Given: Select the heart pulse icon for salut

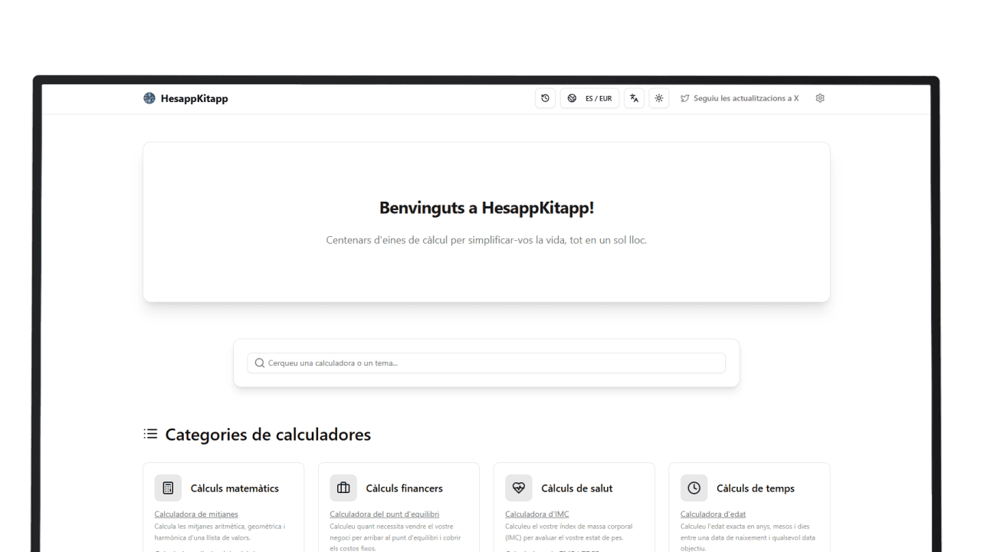Looking at the screenshot, I should pos(519,488).
